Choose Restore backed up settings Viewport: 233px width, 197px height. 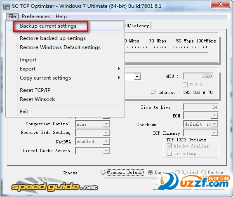pos(65,38)
